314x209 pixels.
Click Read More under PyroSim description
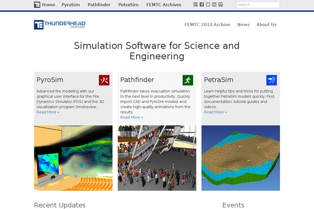pos(48,112)
